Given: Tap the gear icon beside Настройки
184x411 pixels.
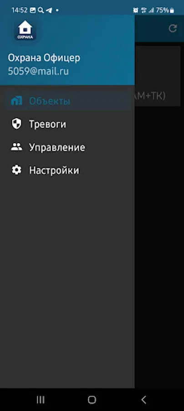Looking at the screenshot, I should 16,170.
